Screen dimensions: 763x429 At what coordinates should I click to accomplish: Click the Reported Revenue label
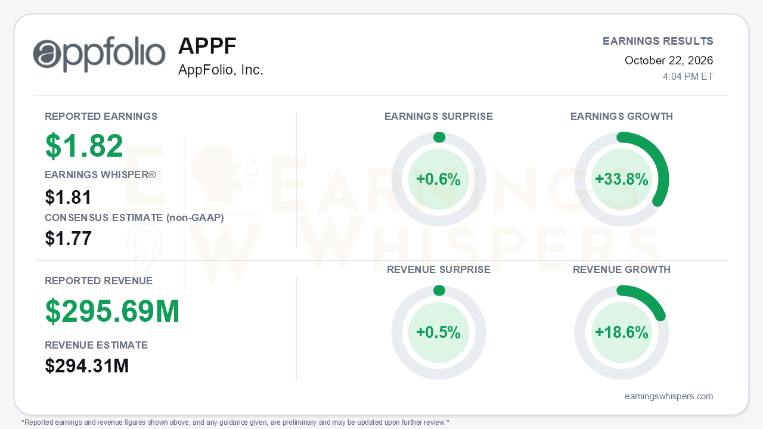[99, 281]
